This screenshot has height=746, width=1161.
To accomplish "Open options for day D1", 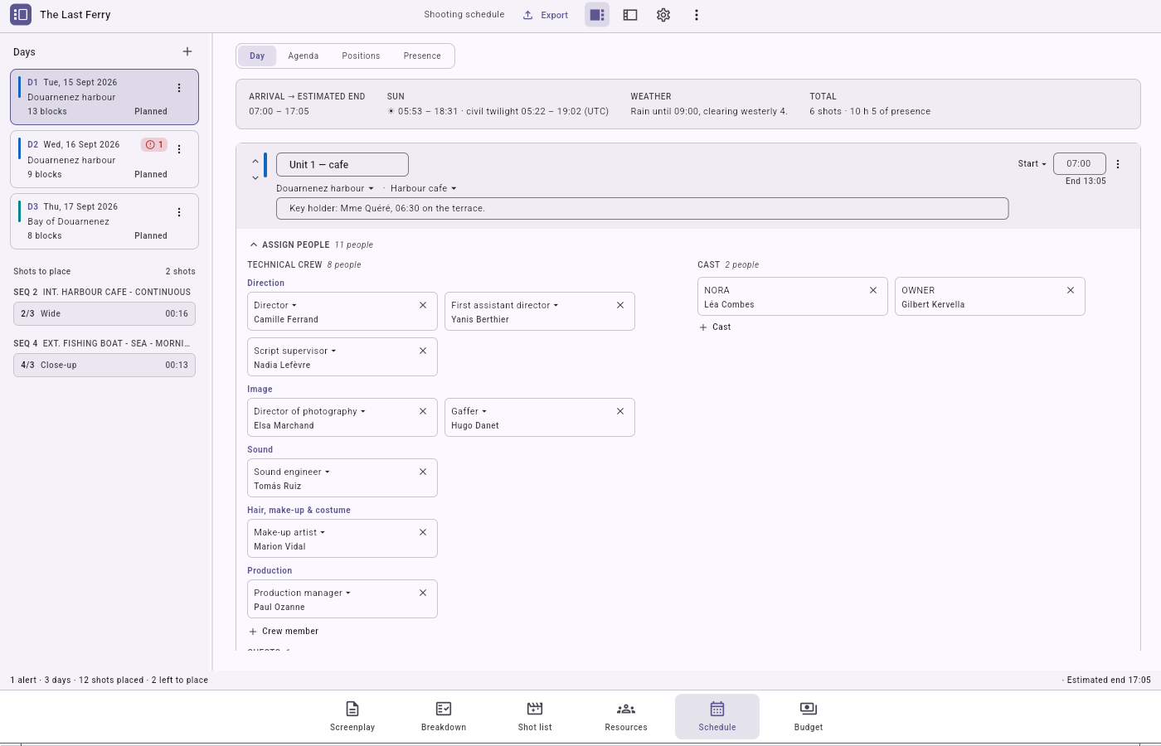I will click(x=179, y=88).
